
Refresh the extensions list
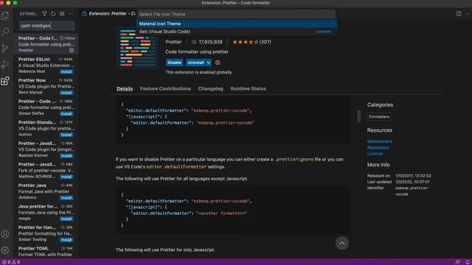[x=53, y=14]
